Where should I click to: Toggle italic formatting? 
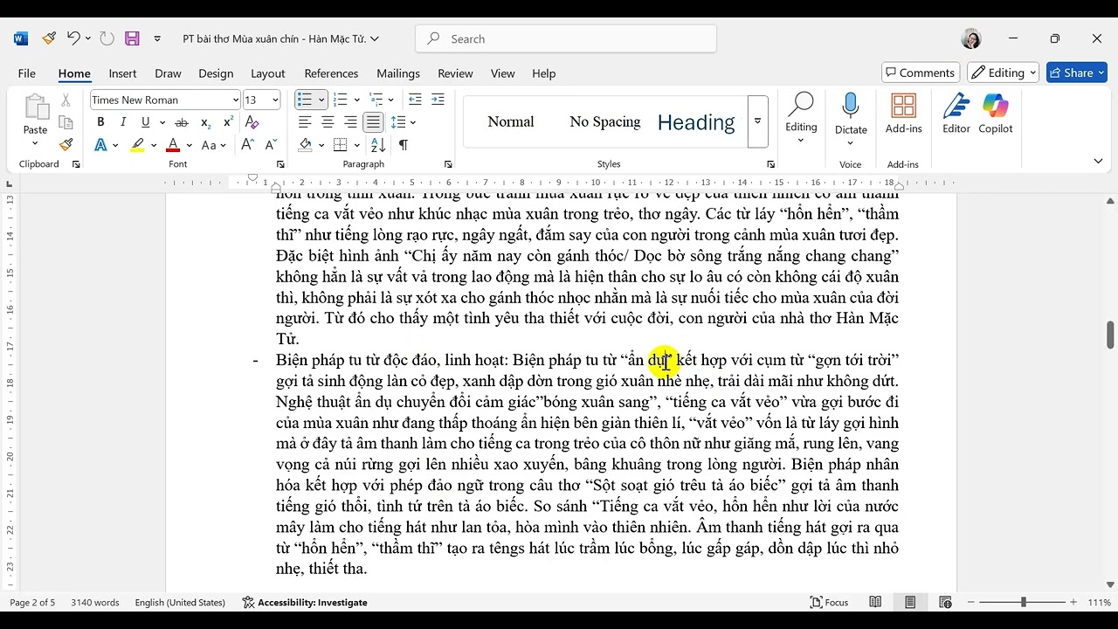point(123,122)
